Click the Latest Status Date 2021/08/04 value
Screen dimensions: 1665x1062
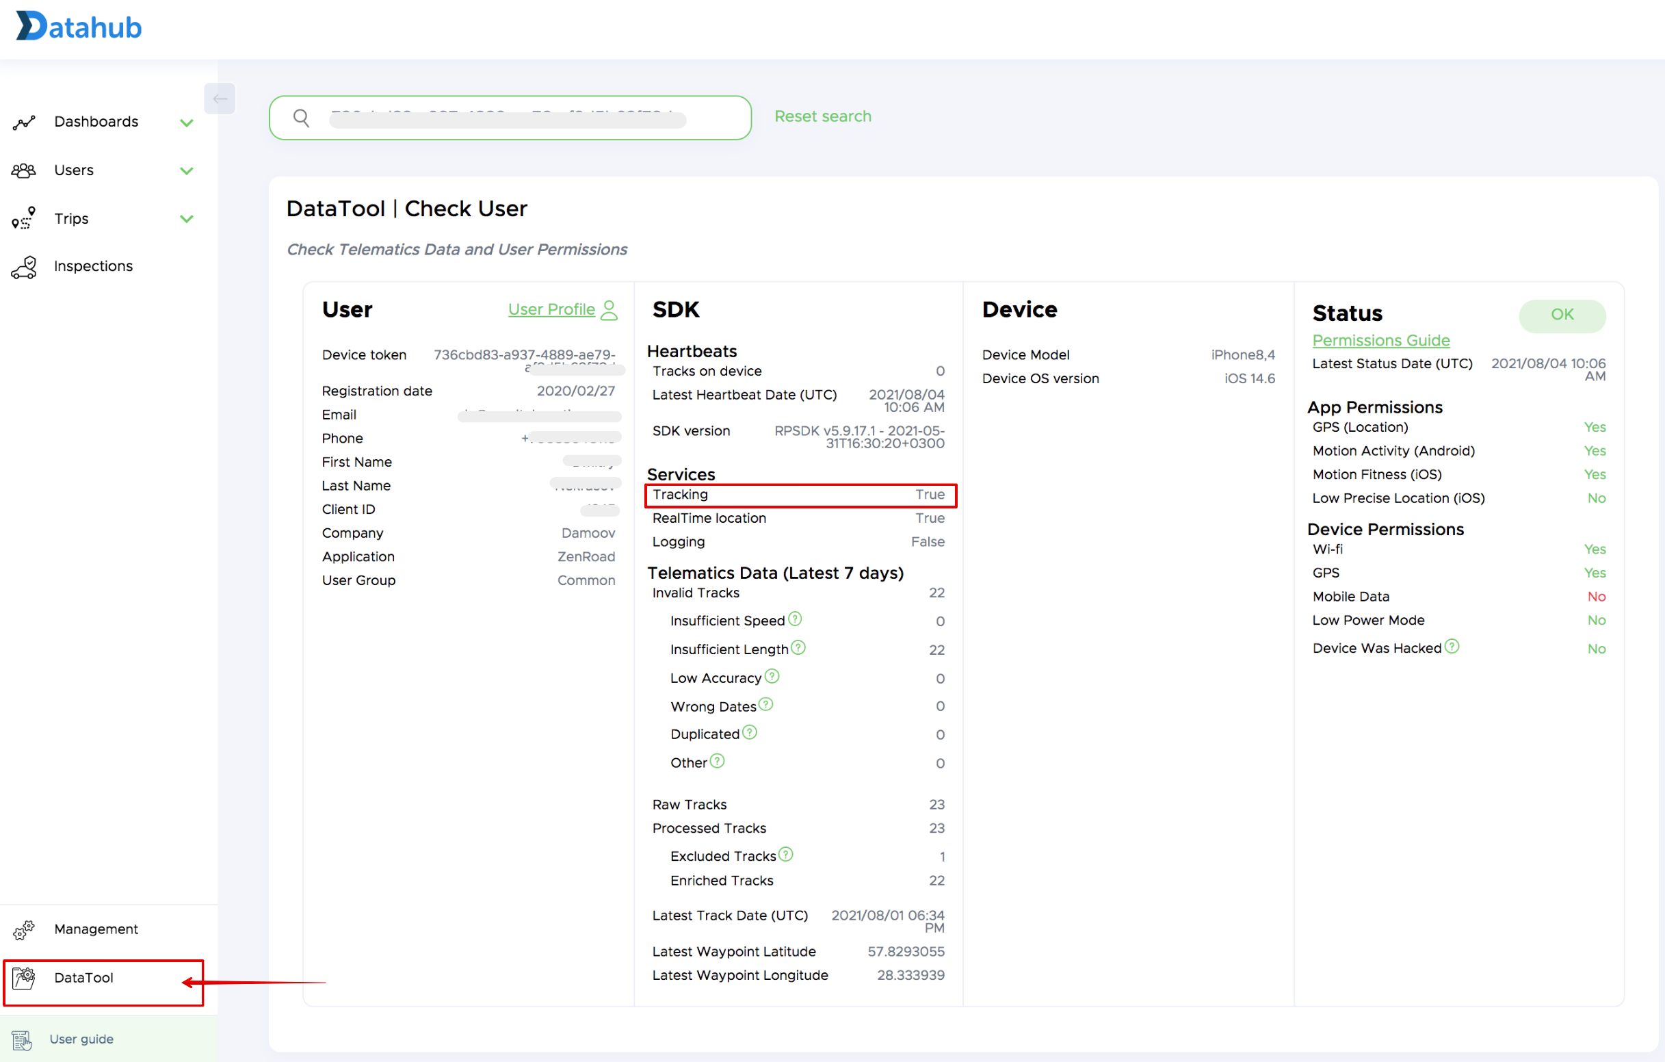[x=1548, y=370]
